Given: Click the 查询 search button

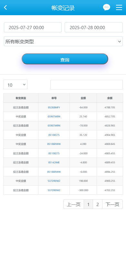Looking at the screenshot, I should 65,59.
